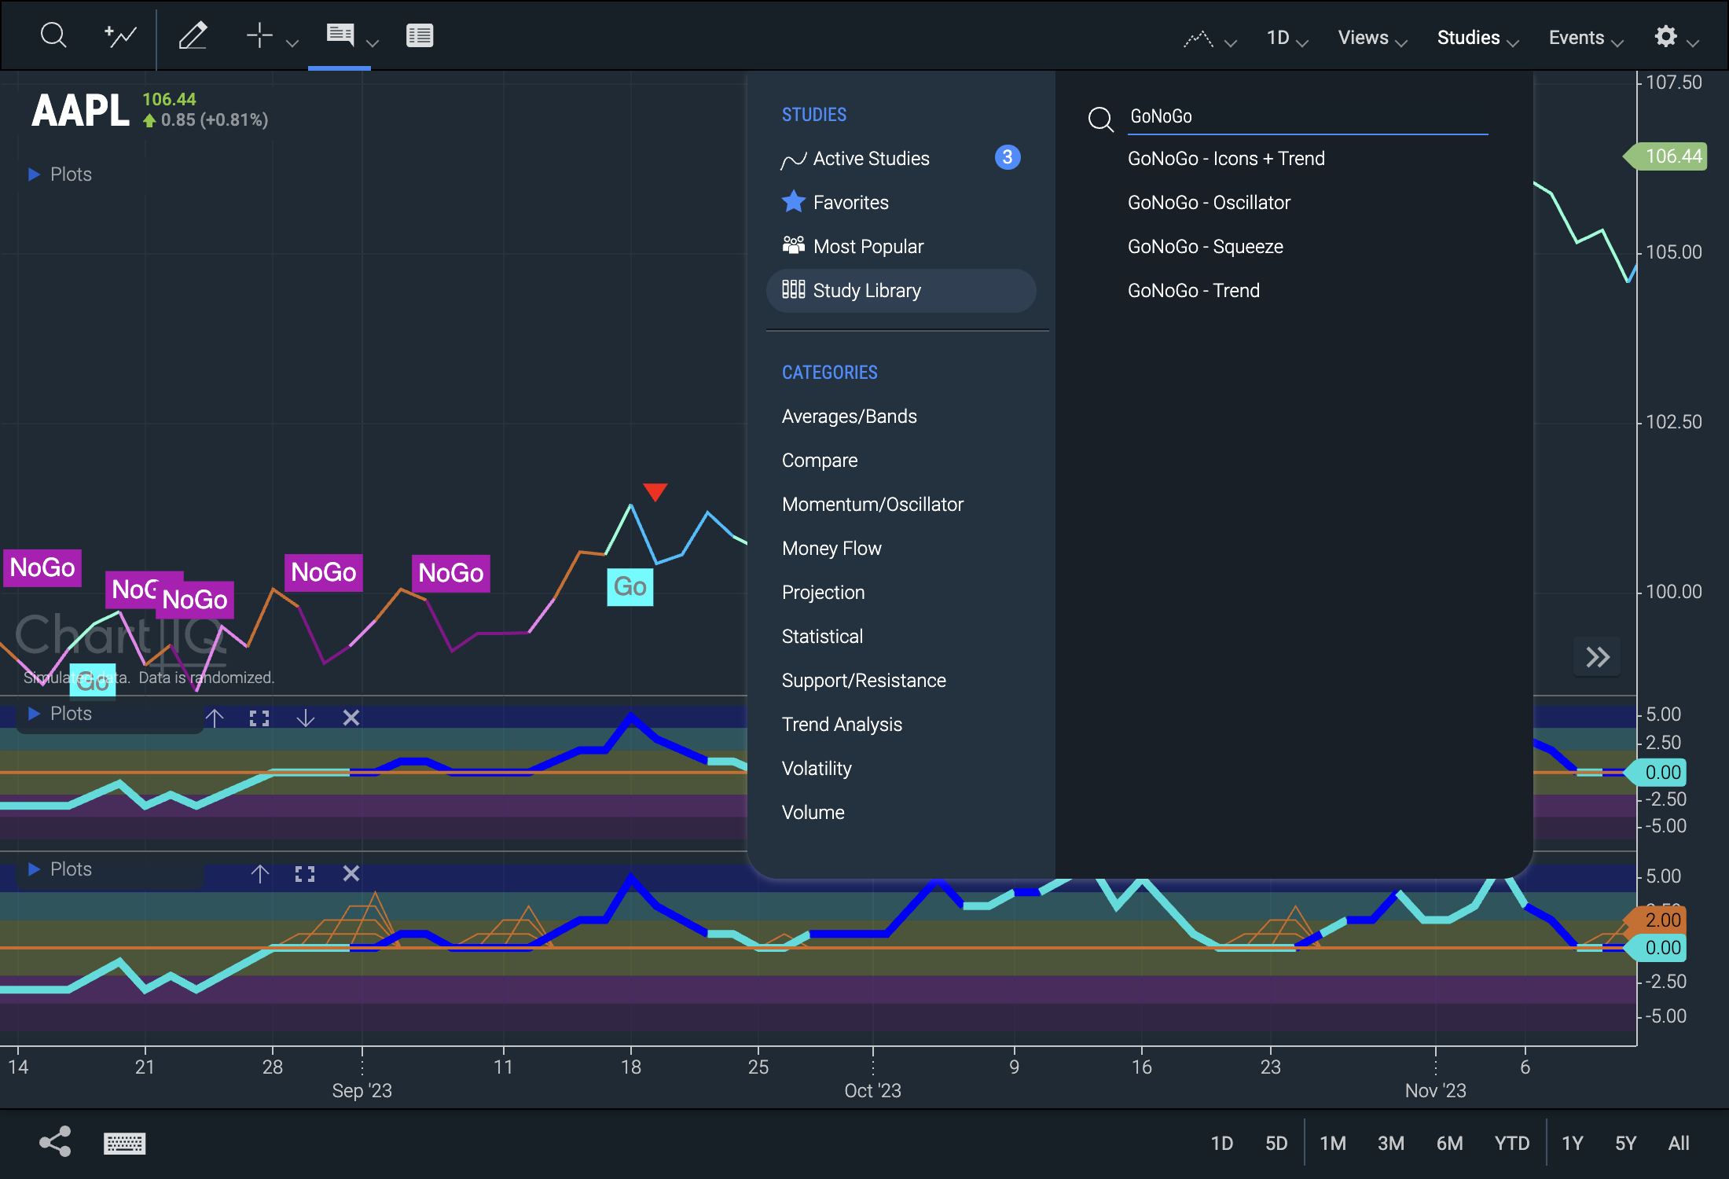This screenshot has height=1179, width=1729.
Task: Maximize first oscillator panel
Action: pos(259,718)
